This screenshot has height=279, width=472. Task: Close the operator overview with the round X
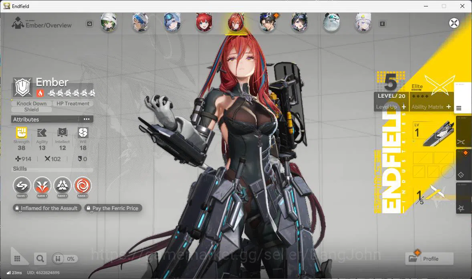pyautogui.click(x=454, y=23)
